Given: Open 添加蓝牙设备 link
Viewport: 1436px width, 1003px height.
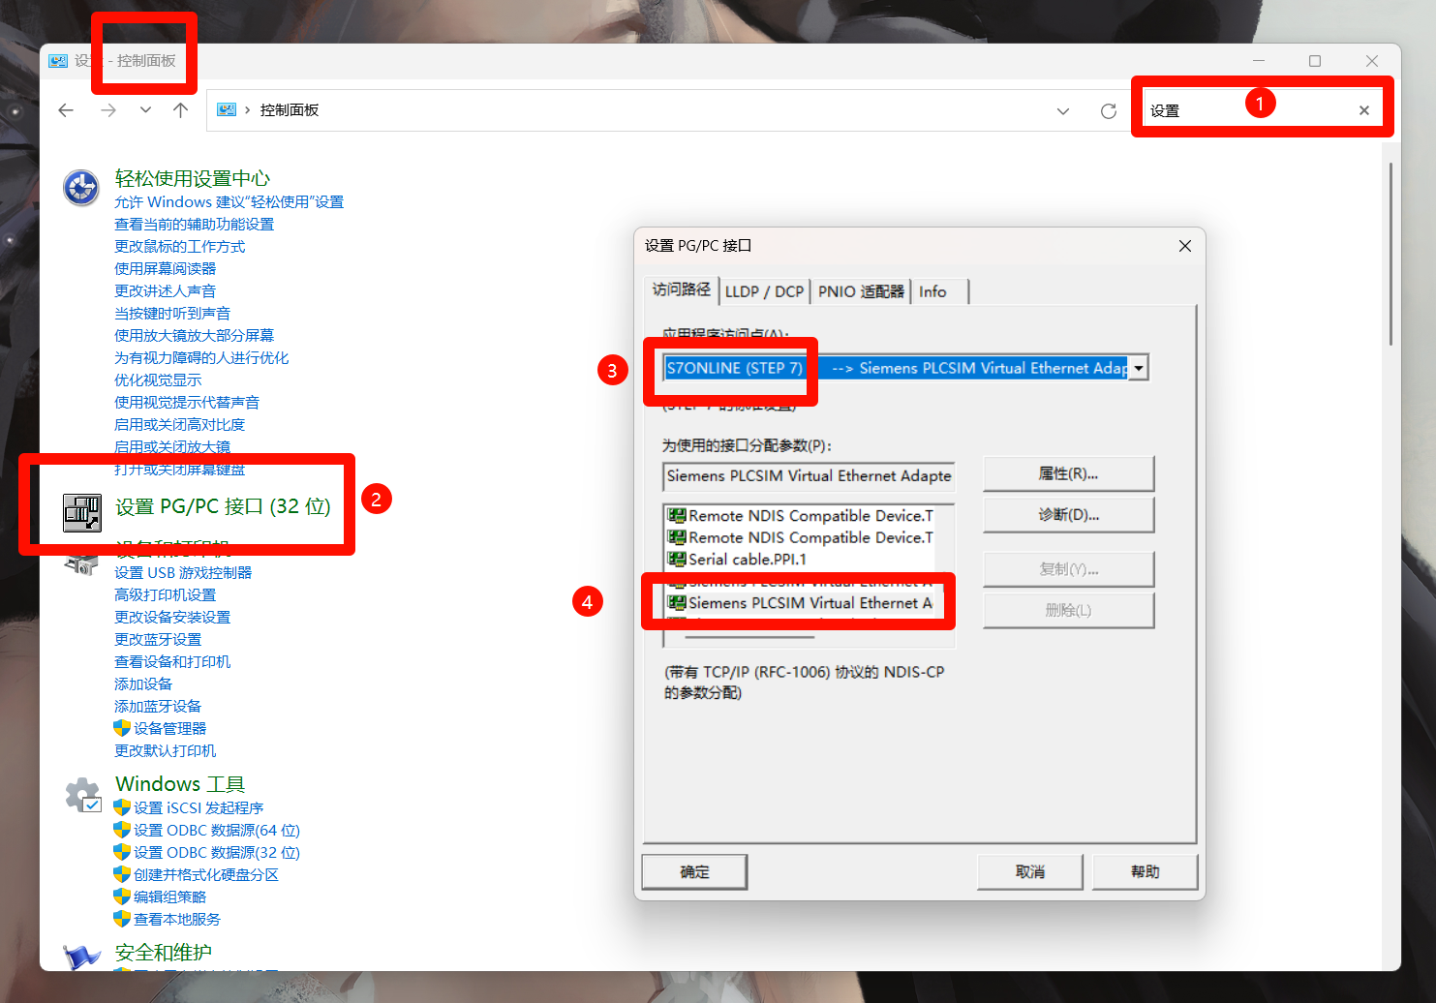Looking at the screenshot, I should 158,707.
